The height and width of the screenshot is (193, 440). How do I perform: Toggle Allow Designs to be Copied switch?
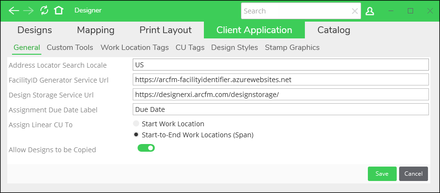coord(146,148)
